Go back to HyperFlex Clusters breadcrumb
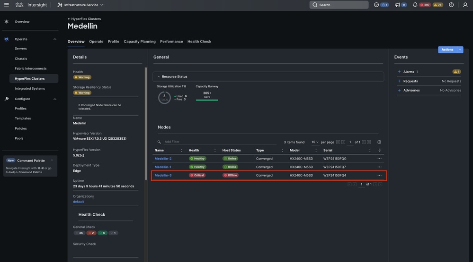 tap(84, 19)
